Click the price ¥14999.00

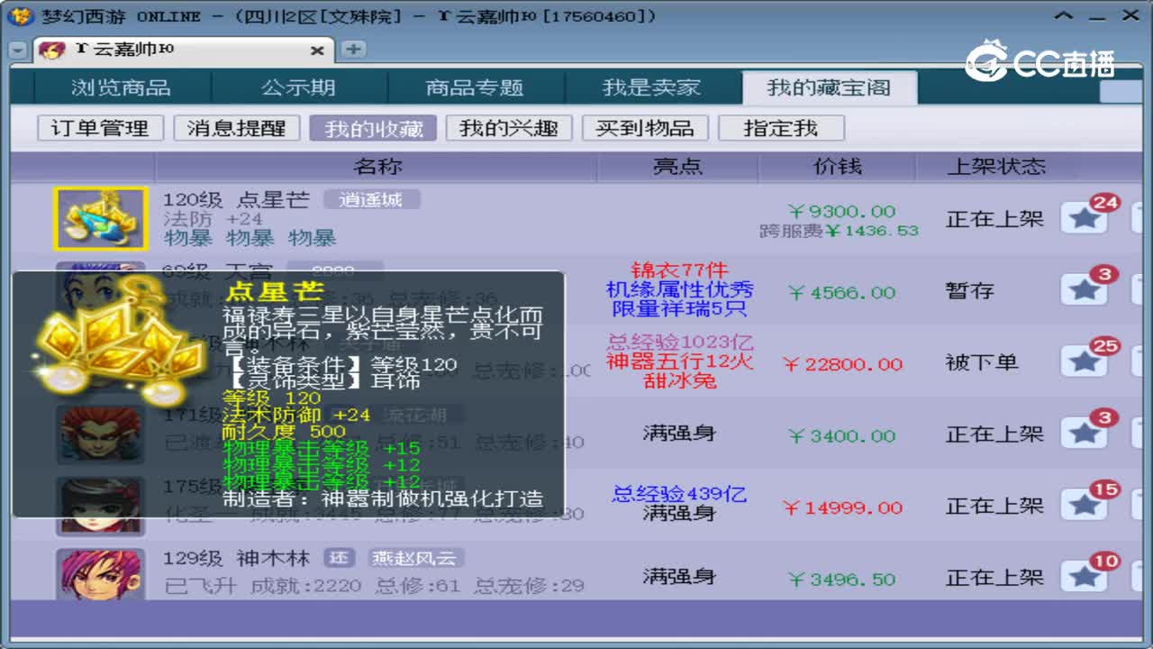(x=842, y=507)
